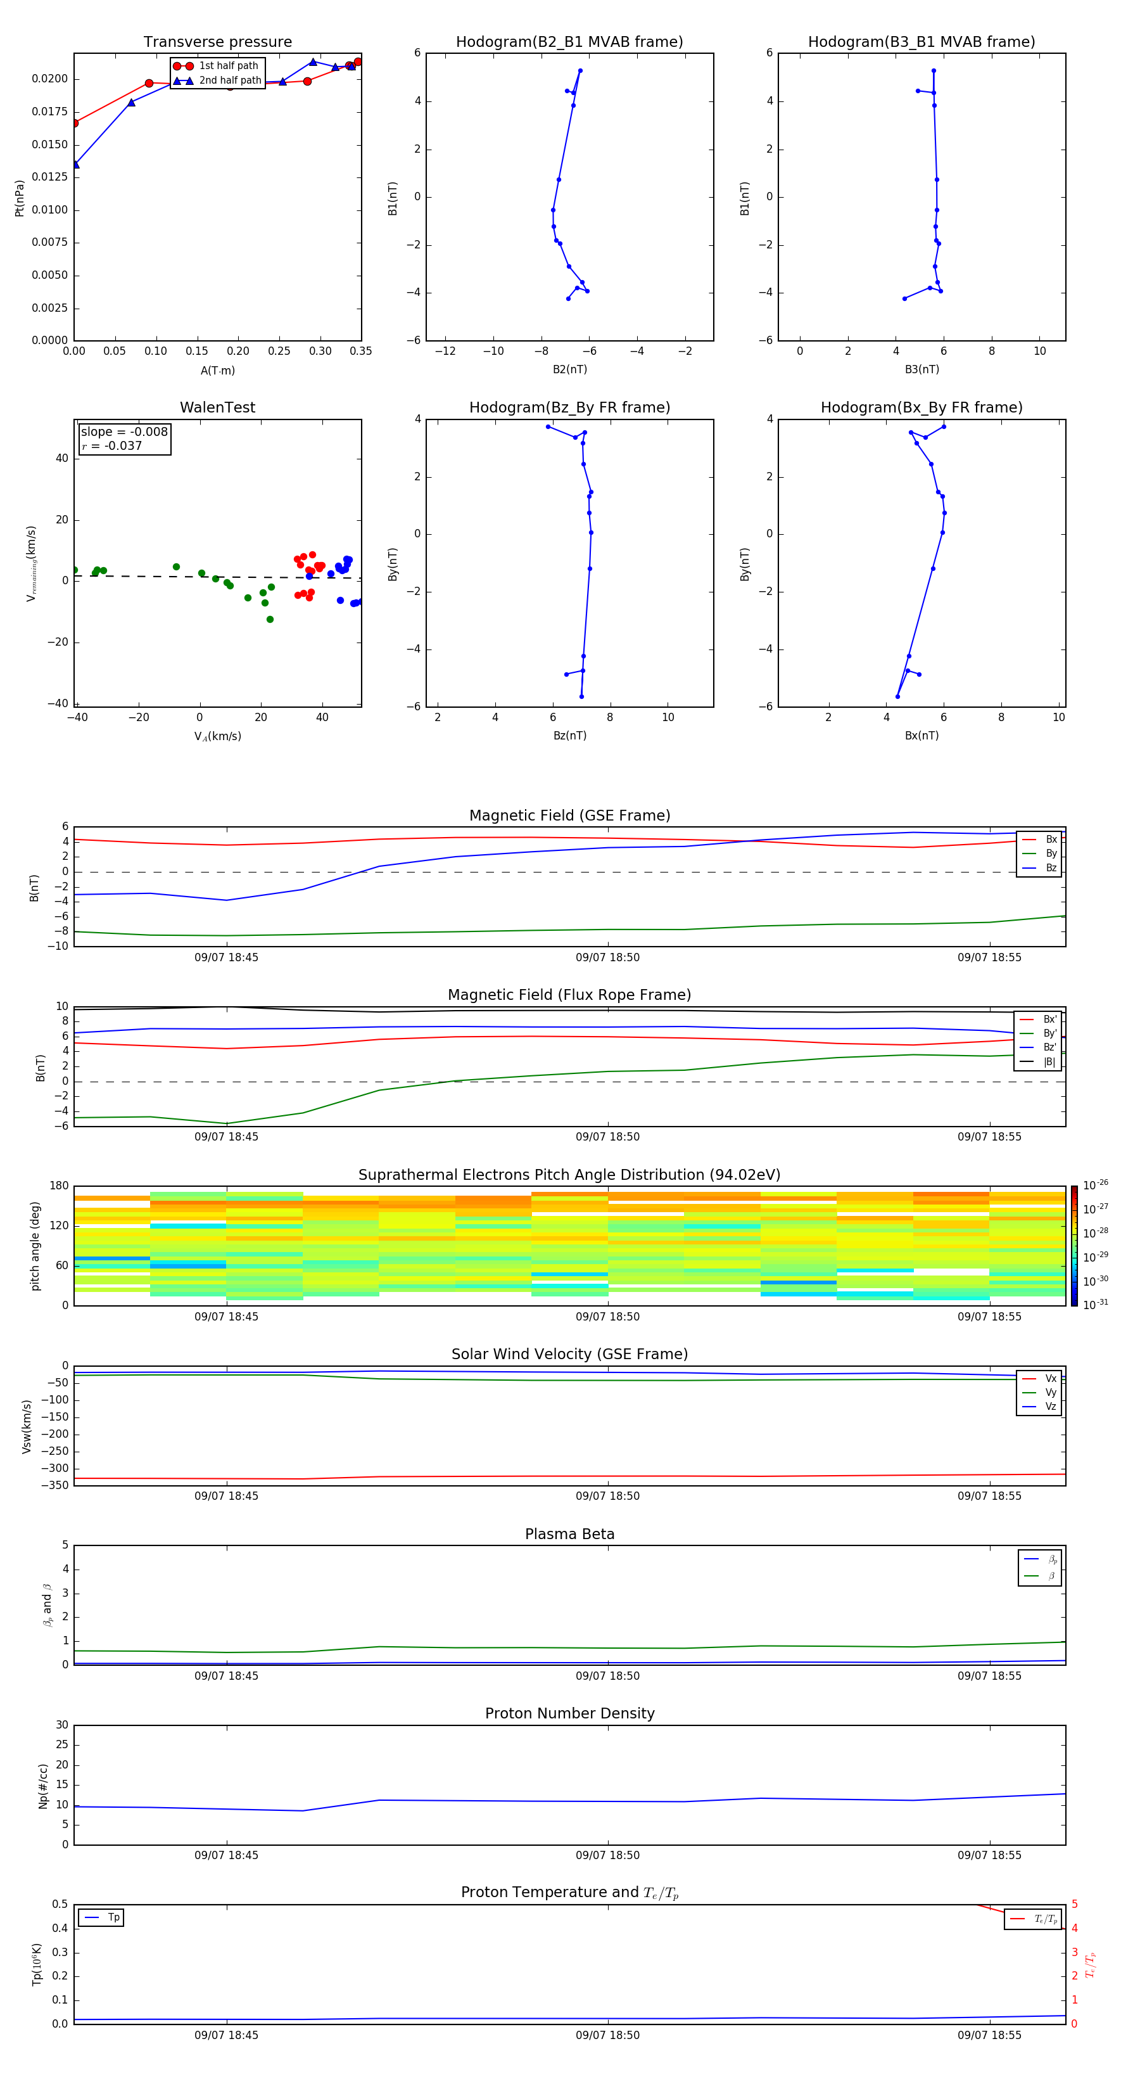This screenshot has width=1140, height=2091.
Task: Click the "pitch angle (deg)" y-axis label
Action: [35, 1246]
